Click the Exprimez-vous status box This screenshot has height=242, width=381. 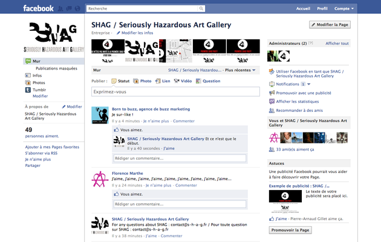click(175, 92)
